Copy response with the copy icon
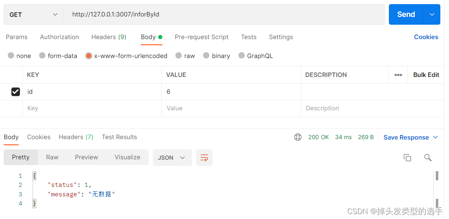 point(407,157)
